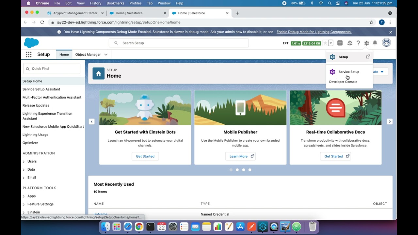Click the Einstein Bots card image

pyautogui.click(x=145, y=108)
